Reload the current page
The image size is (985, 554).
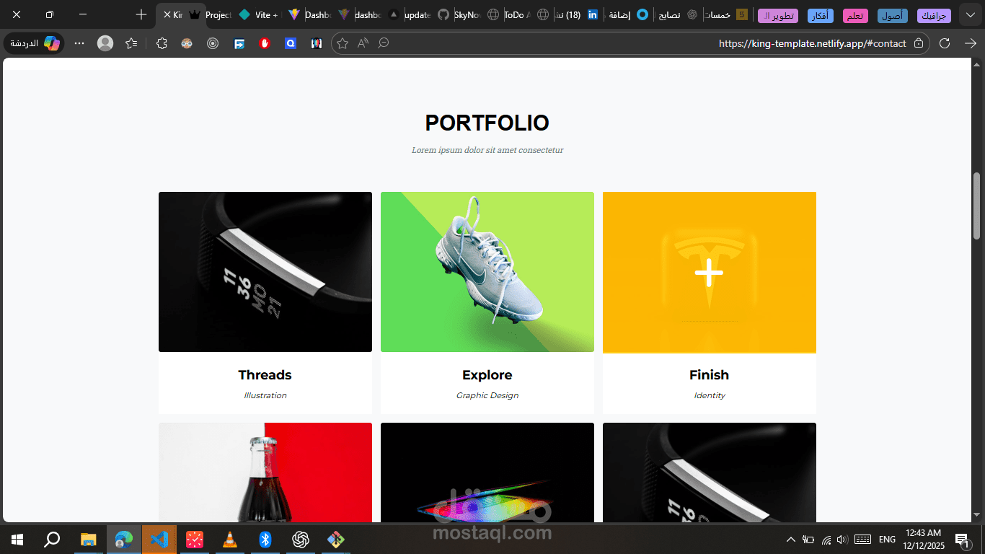[x=945, y=43]
